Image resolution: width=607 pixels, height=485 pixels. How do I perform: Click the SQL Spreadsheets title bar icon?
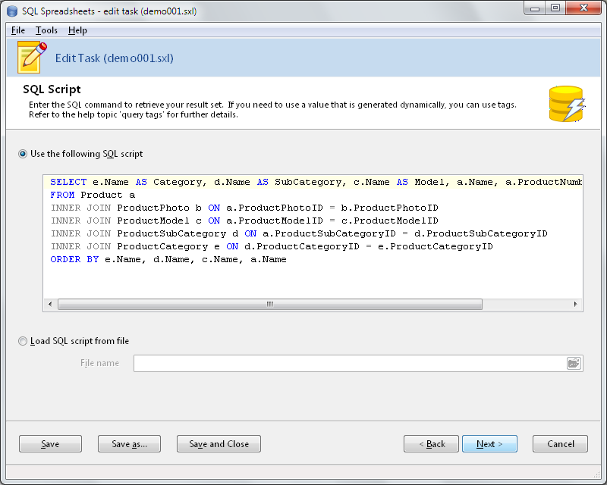[12, 12]
